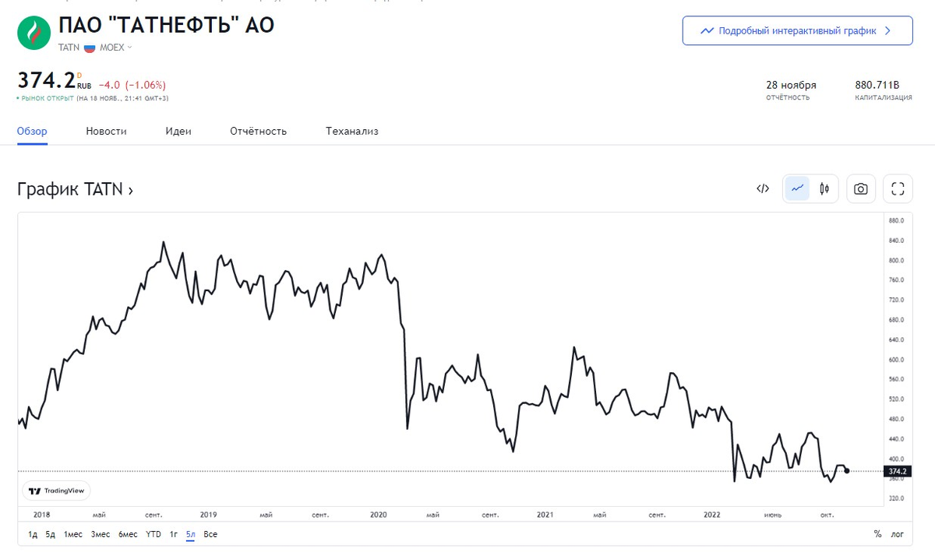The width and height of the screenshot is (935, 559).
Task: Open the chart in fullscreen mode
Action: click(x=897, y=188)
